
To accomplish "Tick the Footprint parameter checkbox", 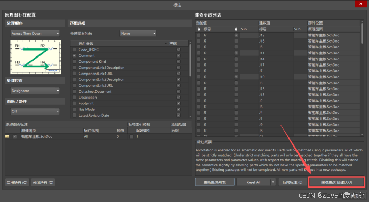I will 74,103.
